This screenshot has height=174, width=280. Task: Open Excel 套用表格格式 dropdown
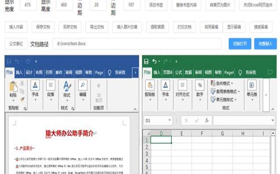(225, 92)
